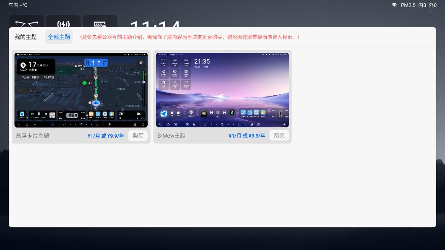This screenshot has height=250, width=445.
Task: Click the blue navigation app icon in B-Mew preview
Action: [x=164, y=113]
